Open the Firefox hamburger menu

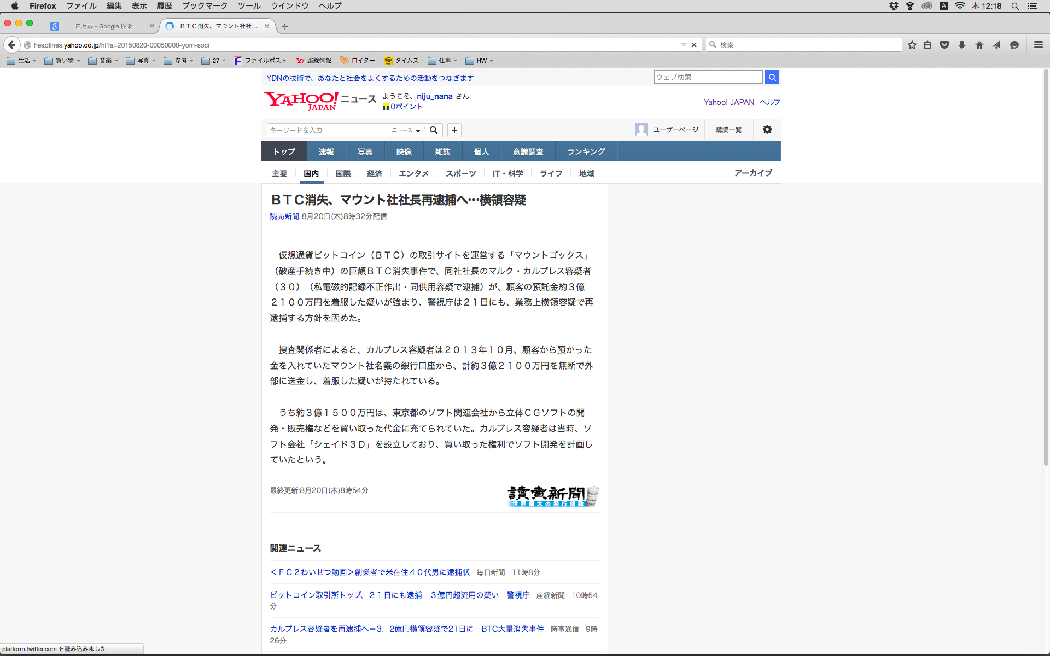click(1039, 45)
